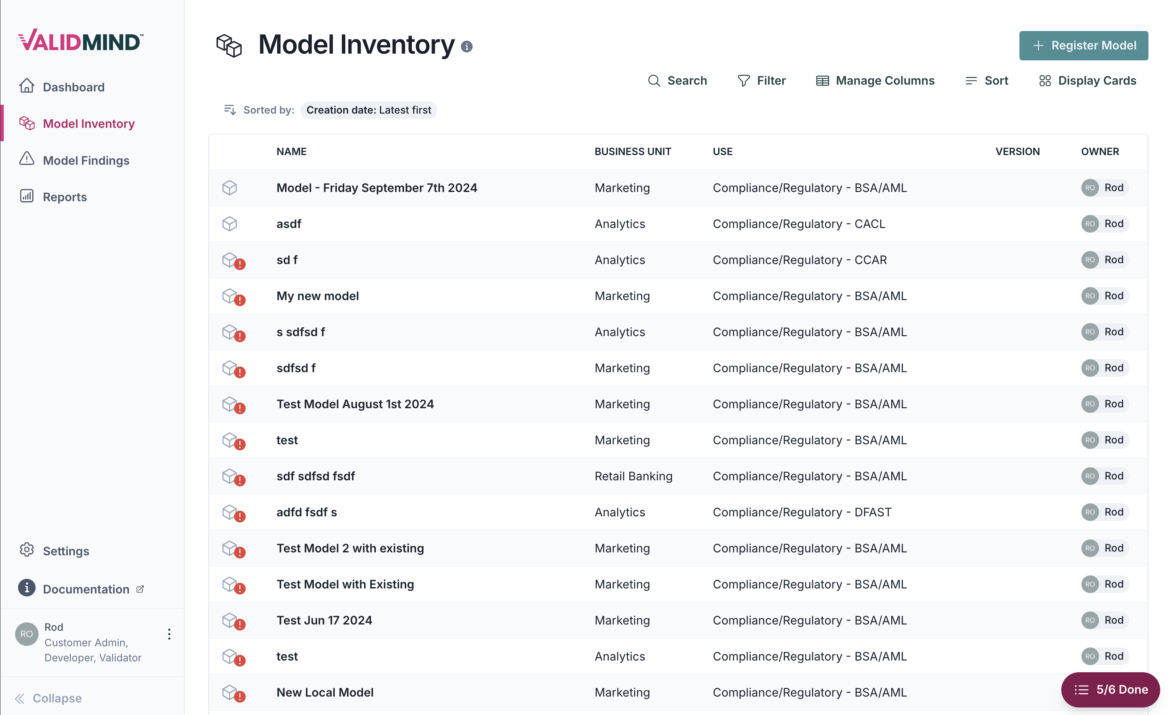The image size is (1169, 715).
Task: Click the Model Inventory info icon
Action: 467,46
